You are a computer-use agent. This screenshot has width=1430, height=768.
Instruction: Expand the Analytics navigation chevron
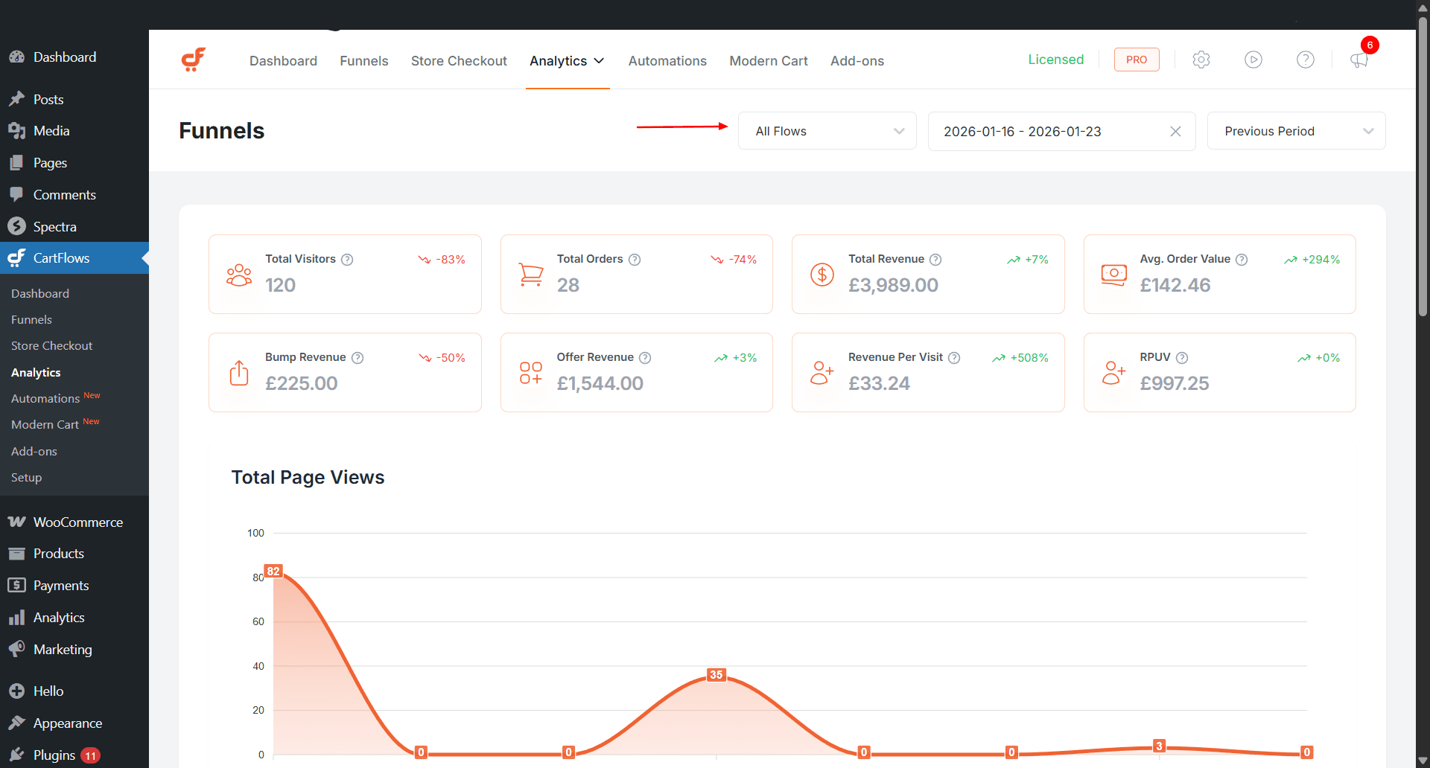pos(600,61)
